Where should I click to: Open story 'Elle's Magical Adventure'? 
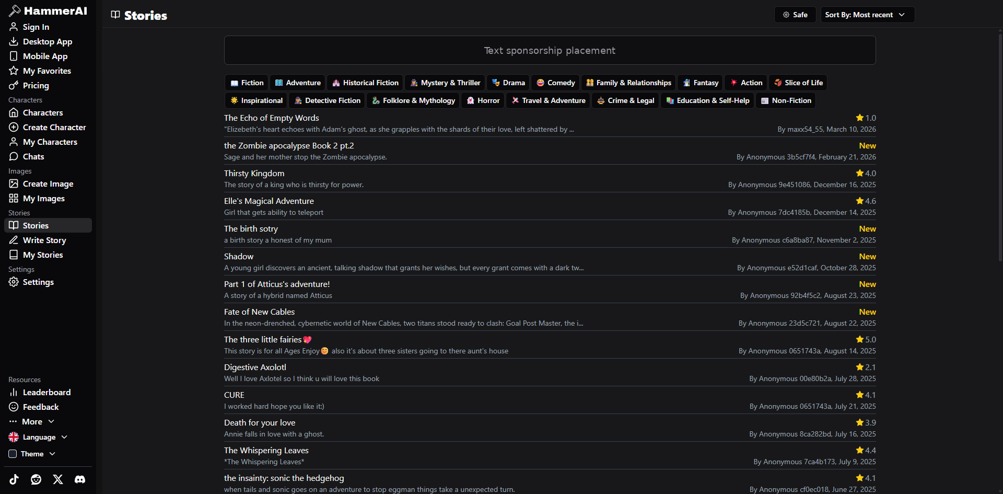(x=550, y=206)
